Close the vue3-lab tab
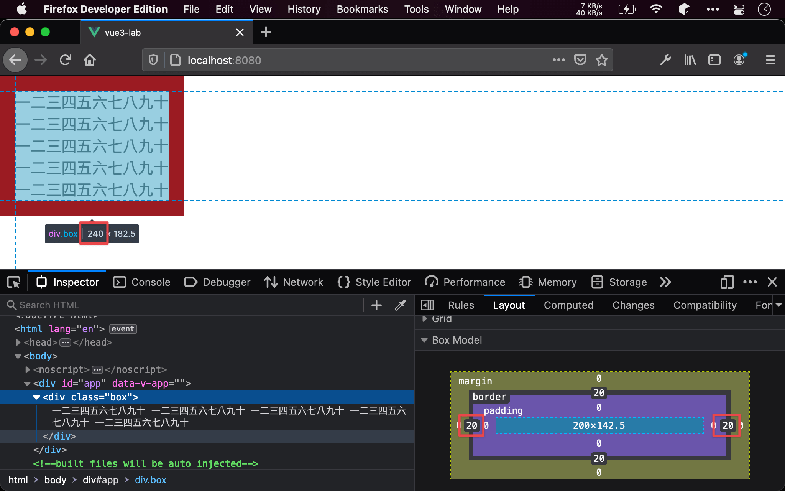785x491 pixels. 240,32
